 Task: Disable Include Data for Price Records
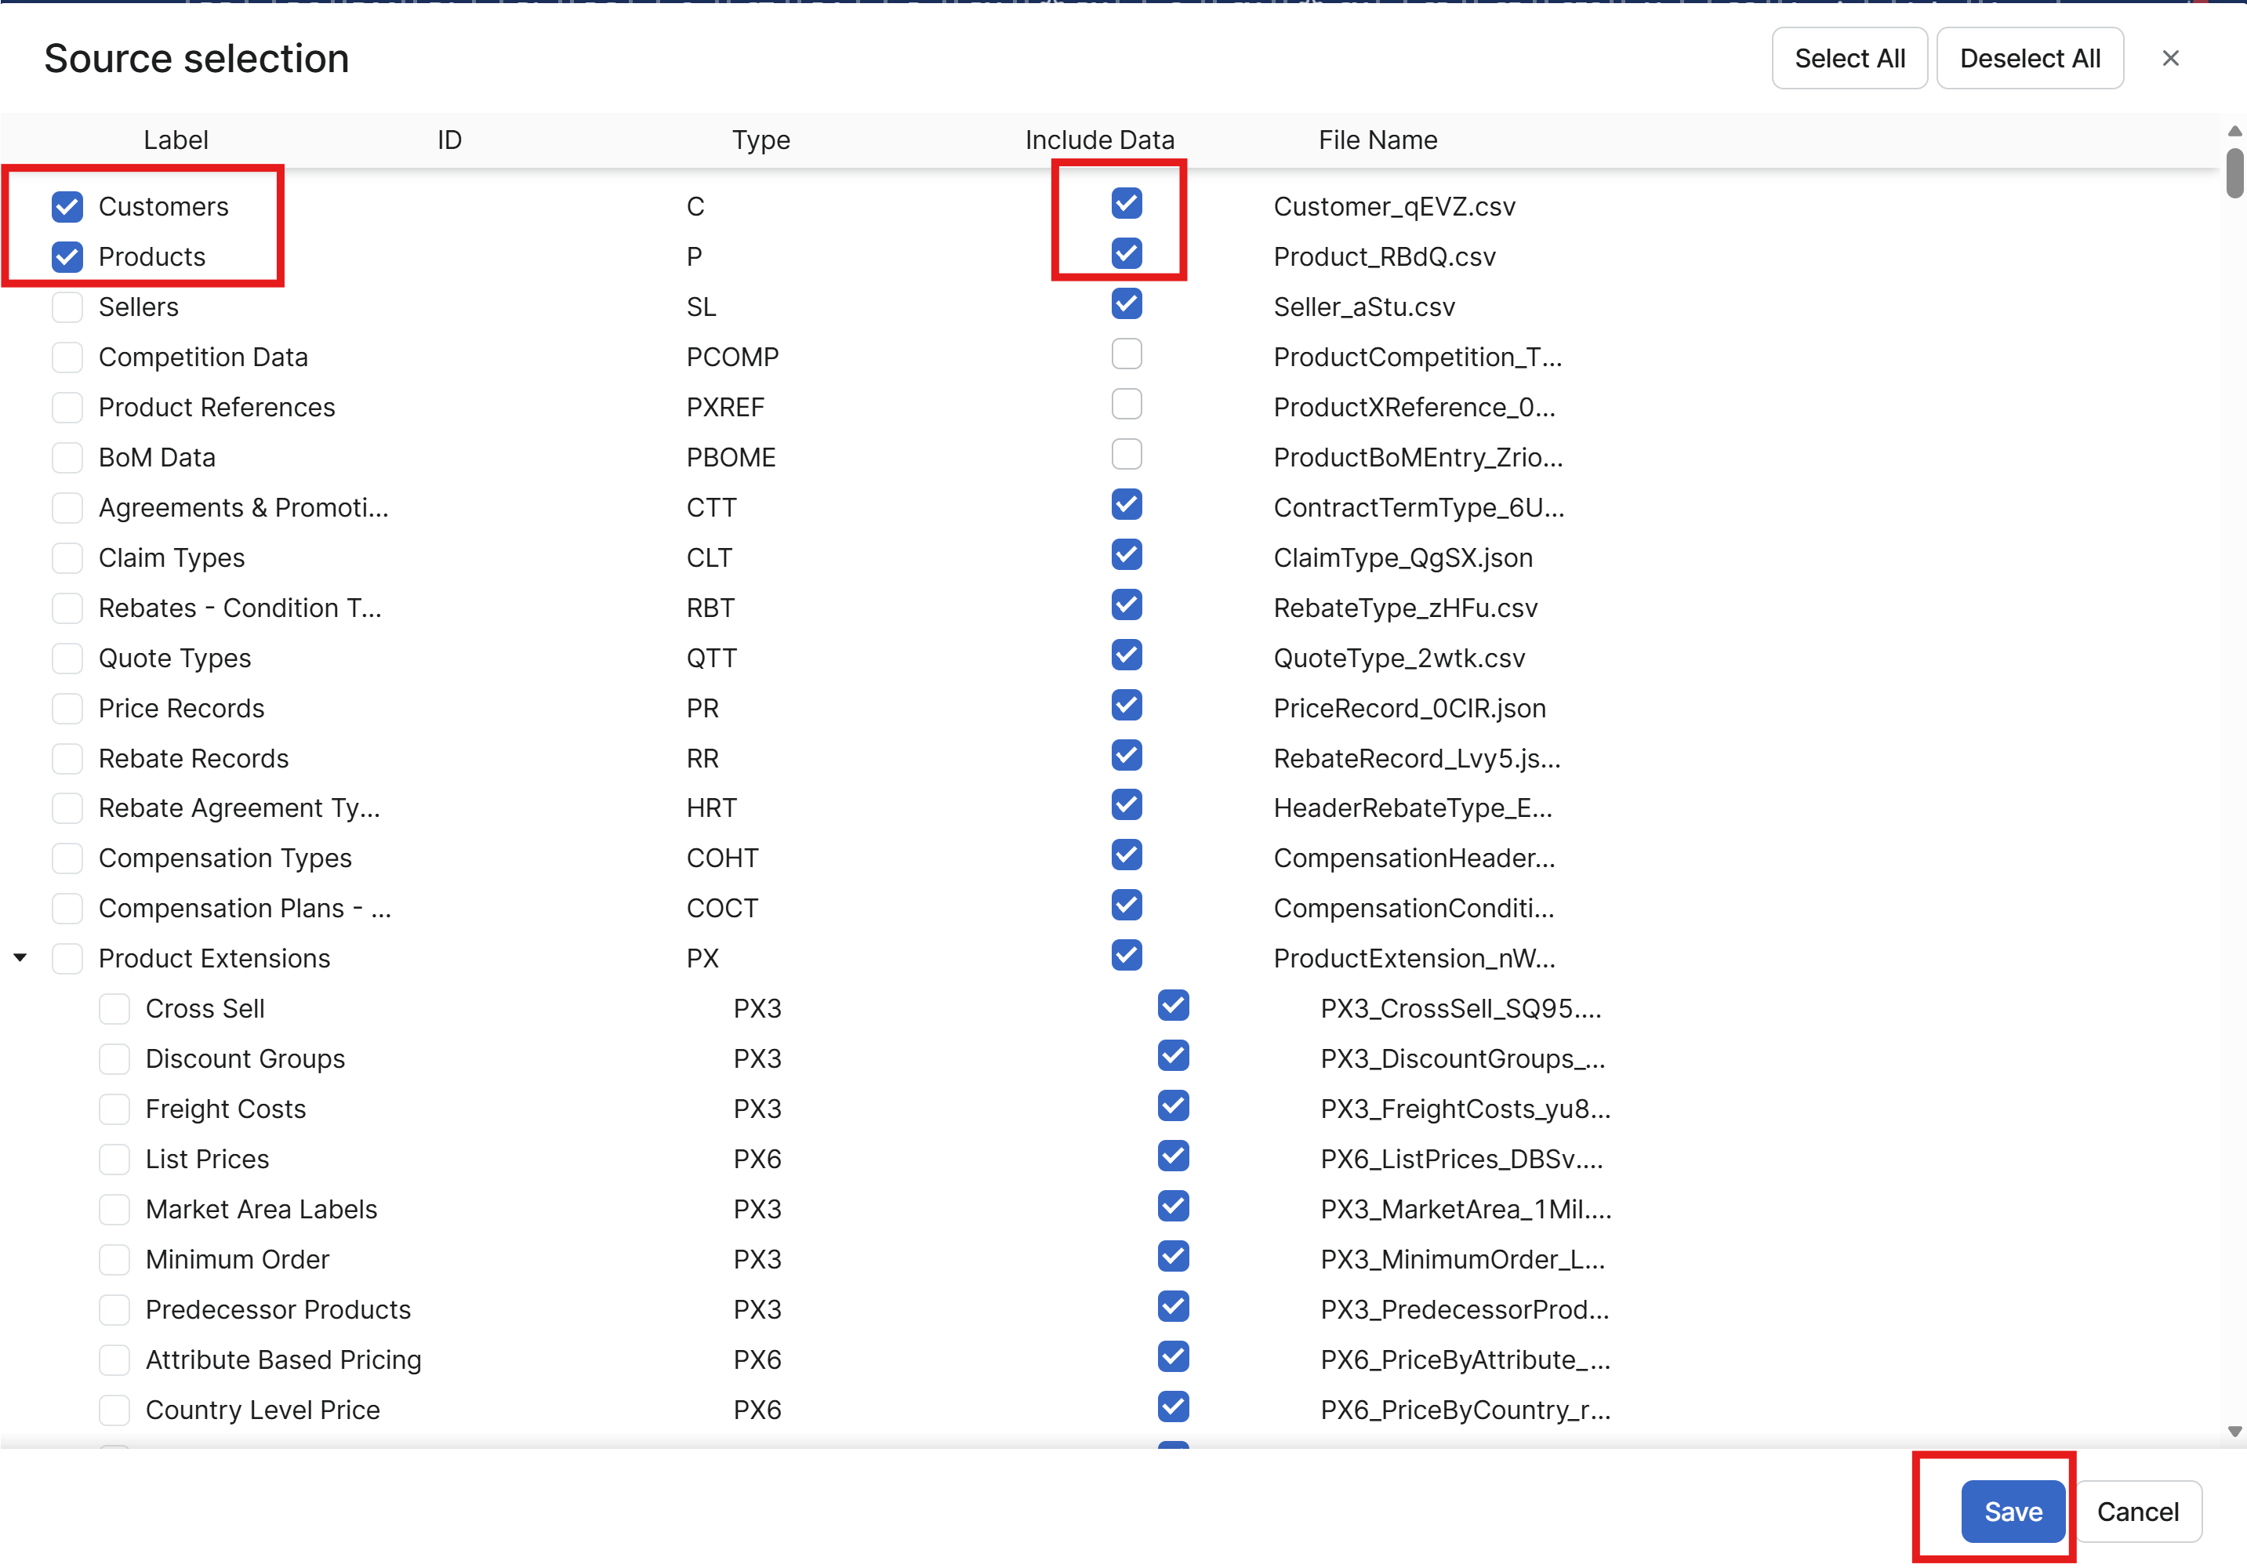point(1127,706)
